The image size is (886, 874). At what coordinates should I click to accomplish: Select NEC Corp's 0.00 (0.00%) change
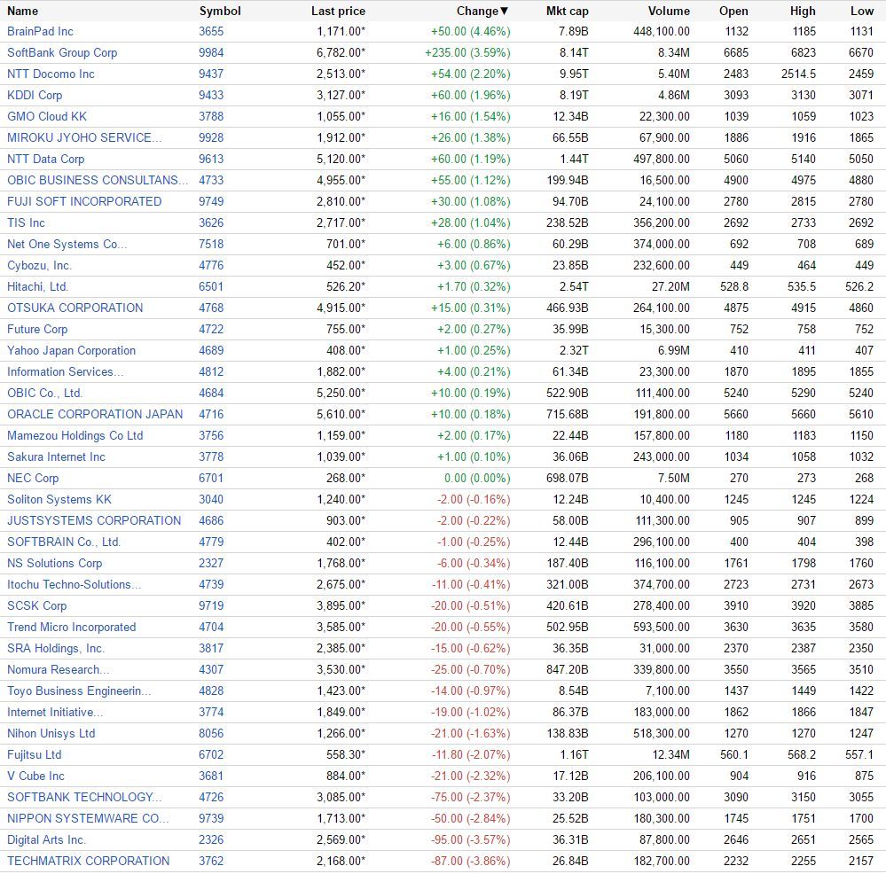[477, 478]
